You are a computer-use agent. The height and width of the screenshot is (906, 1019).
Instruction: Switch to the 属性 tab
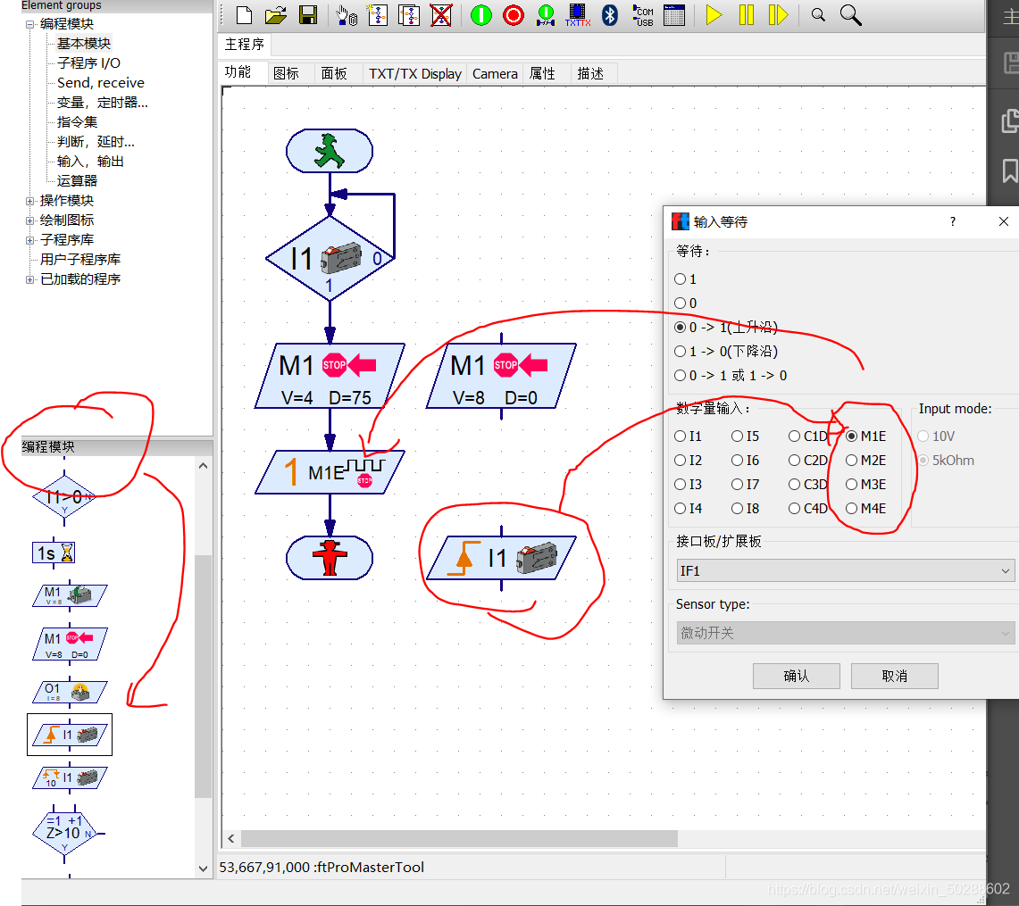point(542,73)
